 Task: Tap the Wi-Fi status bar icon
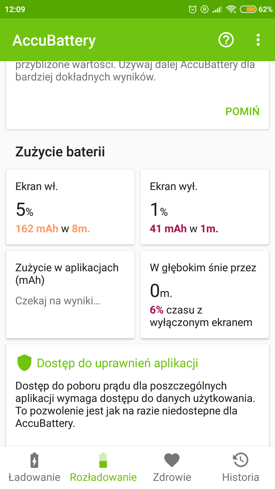[x=231, y=9]
